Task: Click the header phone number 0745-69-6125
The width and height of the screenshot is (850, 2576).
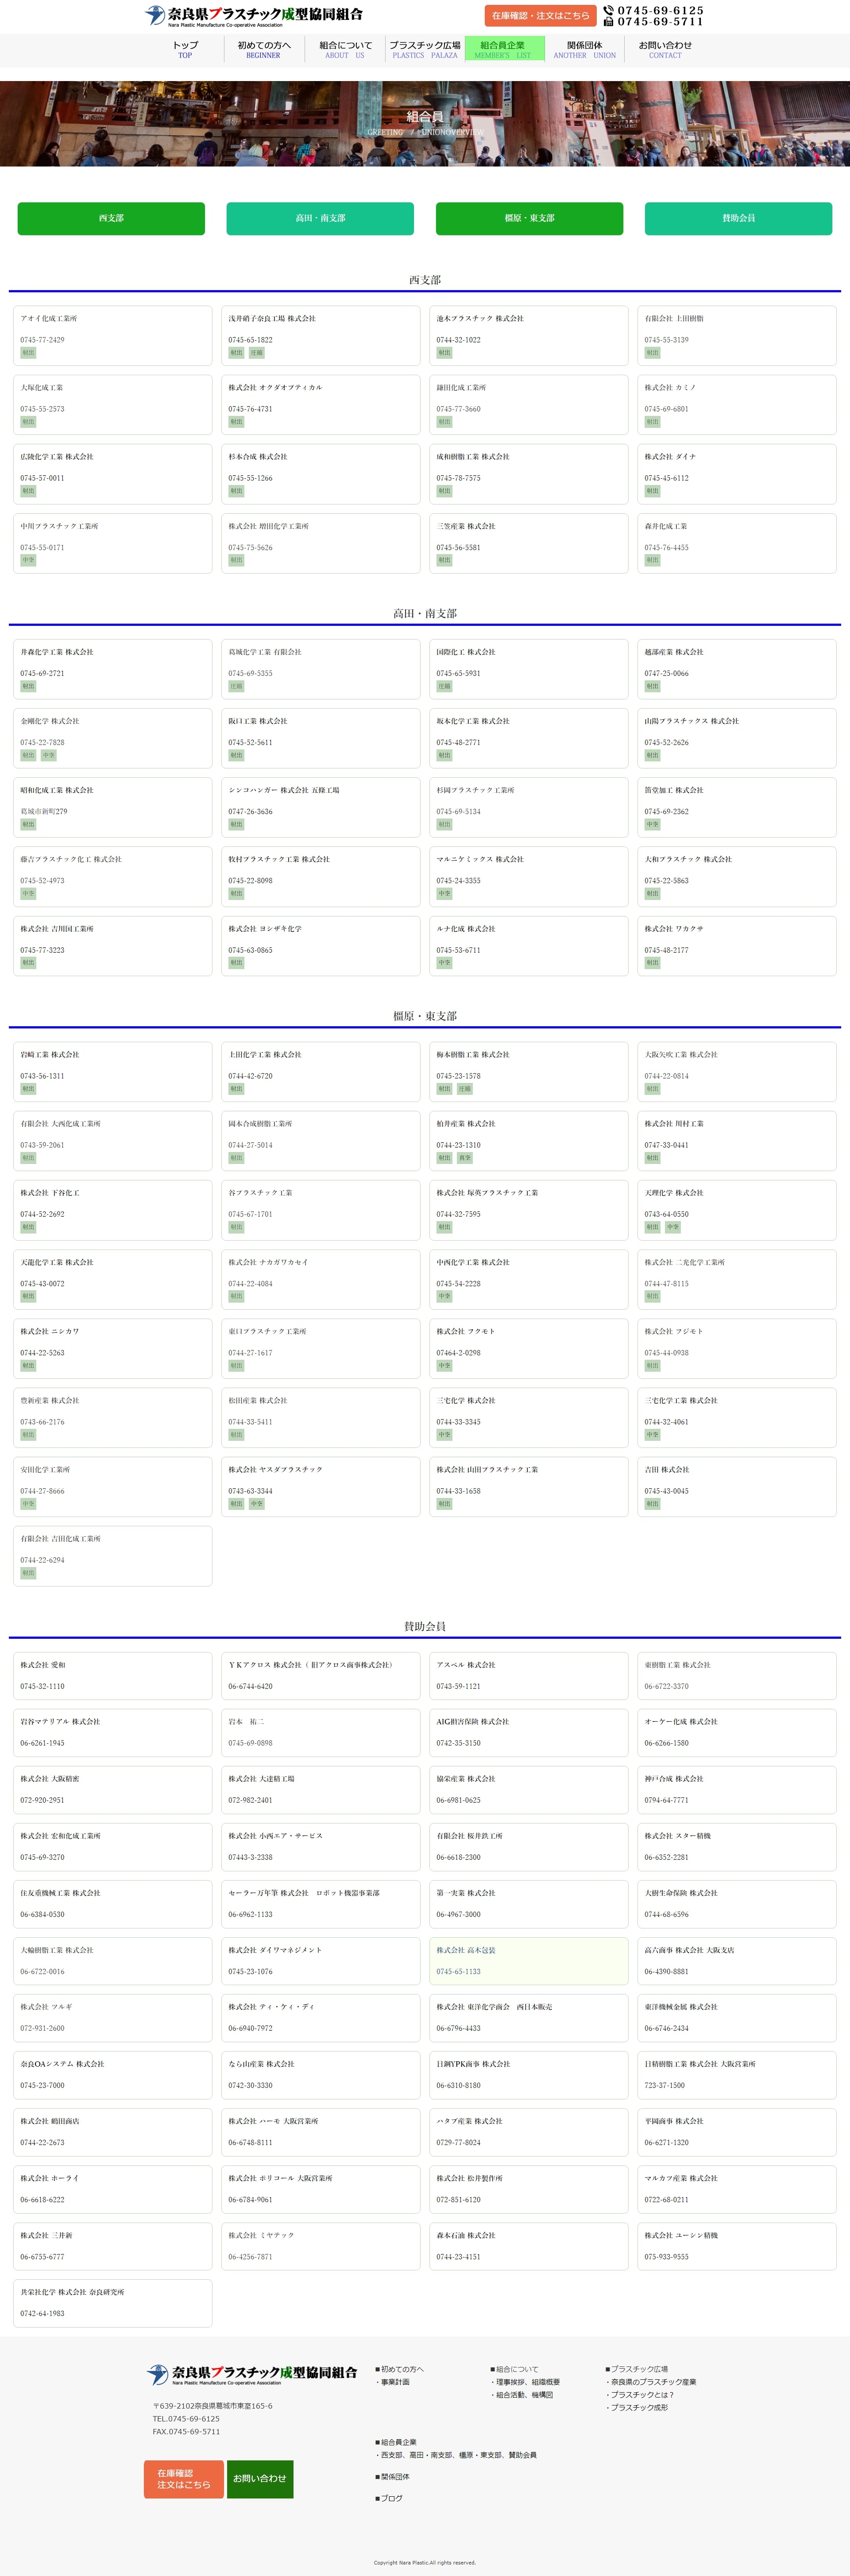Action: pos(660,10)
